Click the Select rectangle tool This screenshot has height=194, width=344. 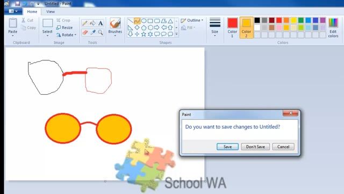(48, 23)
